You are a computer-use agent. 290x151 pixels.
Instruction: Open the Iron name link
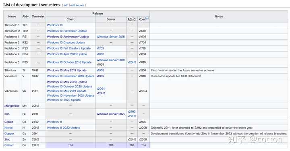coord(7,114)
